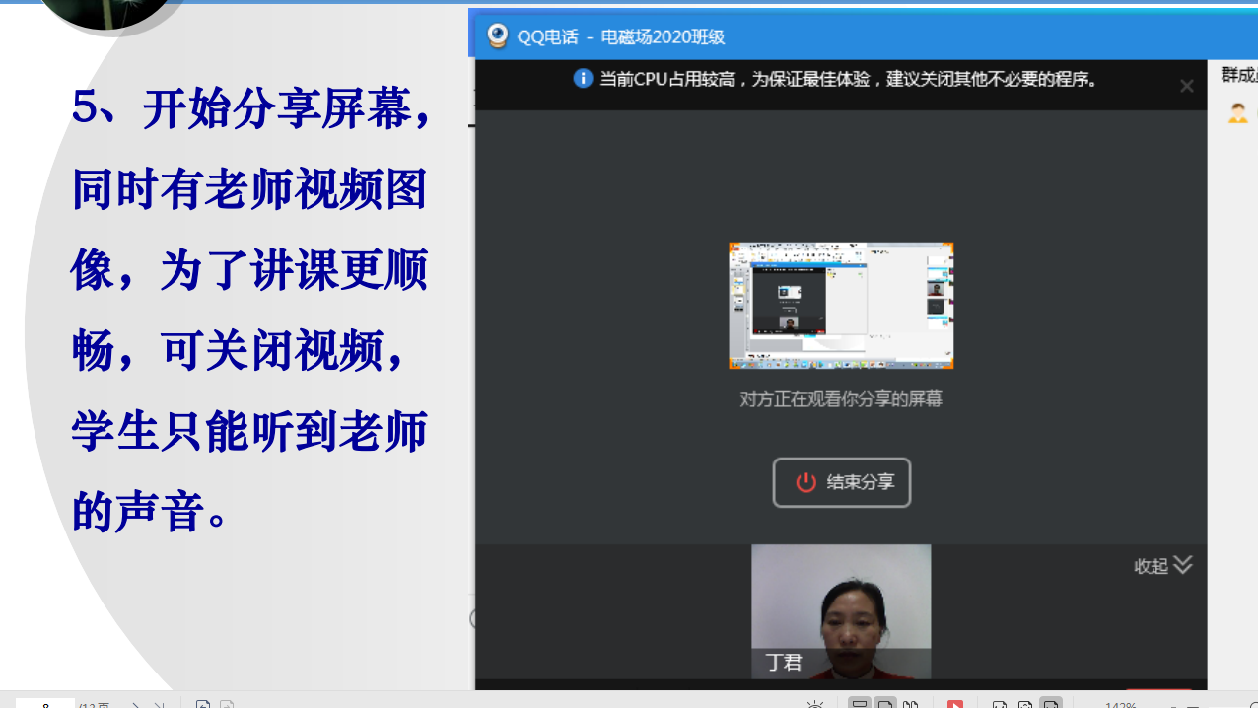1258x708 pixels.
Task: Switch to two-page layout view
Action: pyautogui.click(x=911, y=705)
